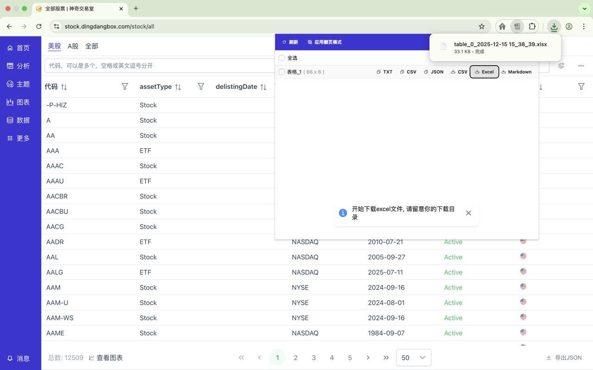
Task: Switch to the A股 tab
Action: coord(73,46)
